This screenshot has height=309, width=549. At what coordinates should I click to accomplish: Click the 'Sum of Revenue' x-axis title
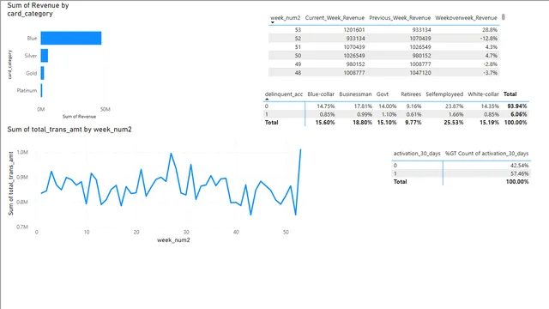(79, 117)
